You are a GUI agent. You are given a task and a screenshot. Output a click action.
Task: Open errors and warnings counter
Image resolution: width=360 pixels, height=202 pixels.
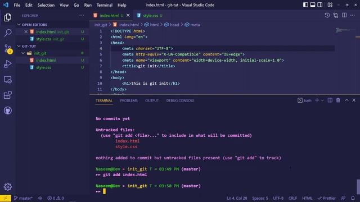coord(56,198)
